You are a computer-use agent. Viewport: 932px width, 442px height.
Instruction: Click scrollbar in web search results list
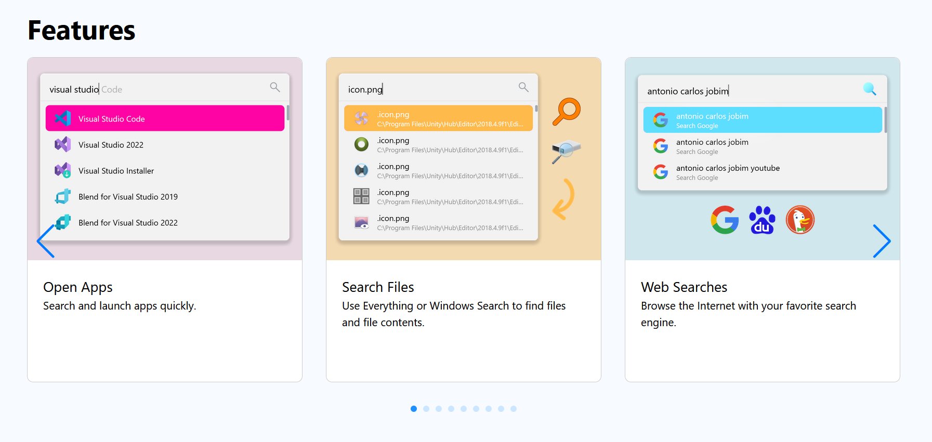[886, 120]
